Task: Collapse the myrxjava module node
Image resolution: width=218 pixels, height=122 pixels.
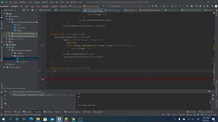Action: point(4,44)
